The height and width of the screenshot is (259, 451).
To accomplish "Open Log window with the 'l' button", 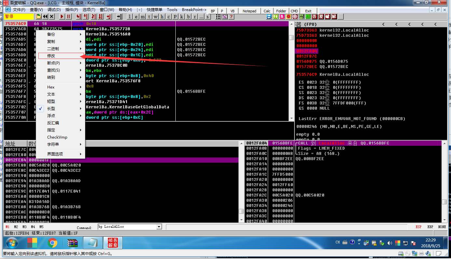I will pos(130,17).
